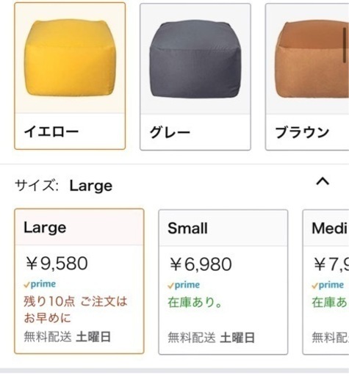Click the brown cushion thumbnail image
The height and width of the screenshot is (376, 349).
(x=312, y=59)
